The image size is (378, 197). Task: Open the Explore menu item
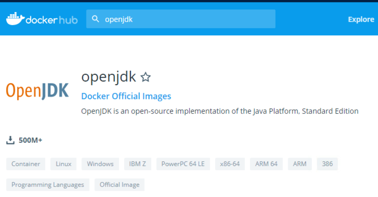click(361, 19)
